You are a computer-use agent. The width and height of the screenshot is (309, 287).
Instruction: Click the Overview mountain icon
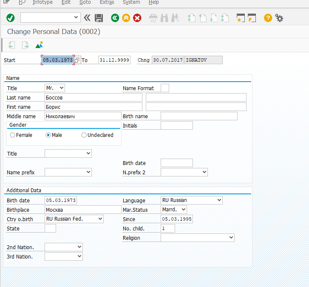coord(39,45)
